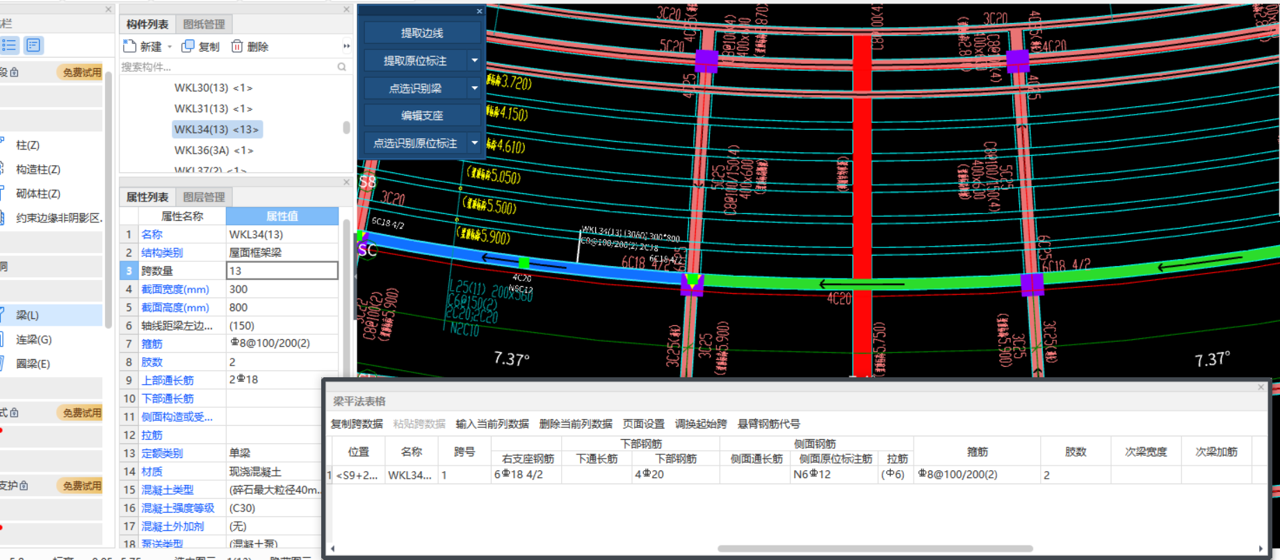Open the dropdown arrow beside 点选识别梁

coord(475,88)
